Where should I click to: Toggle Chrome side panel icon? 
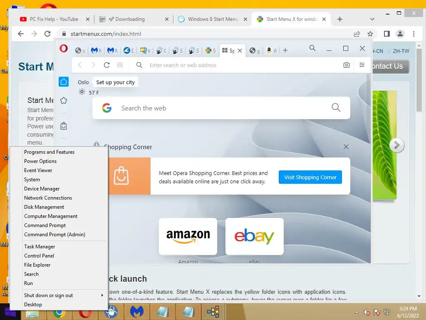[x=387, y=34]
